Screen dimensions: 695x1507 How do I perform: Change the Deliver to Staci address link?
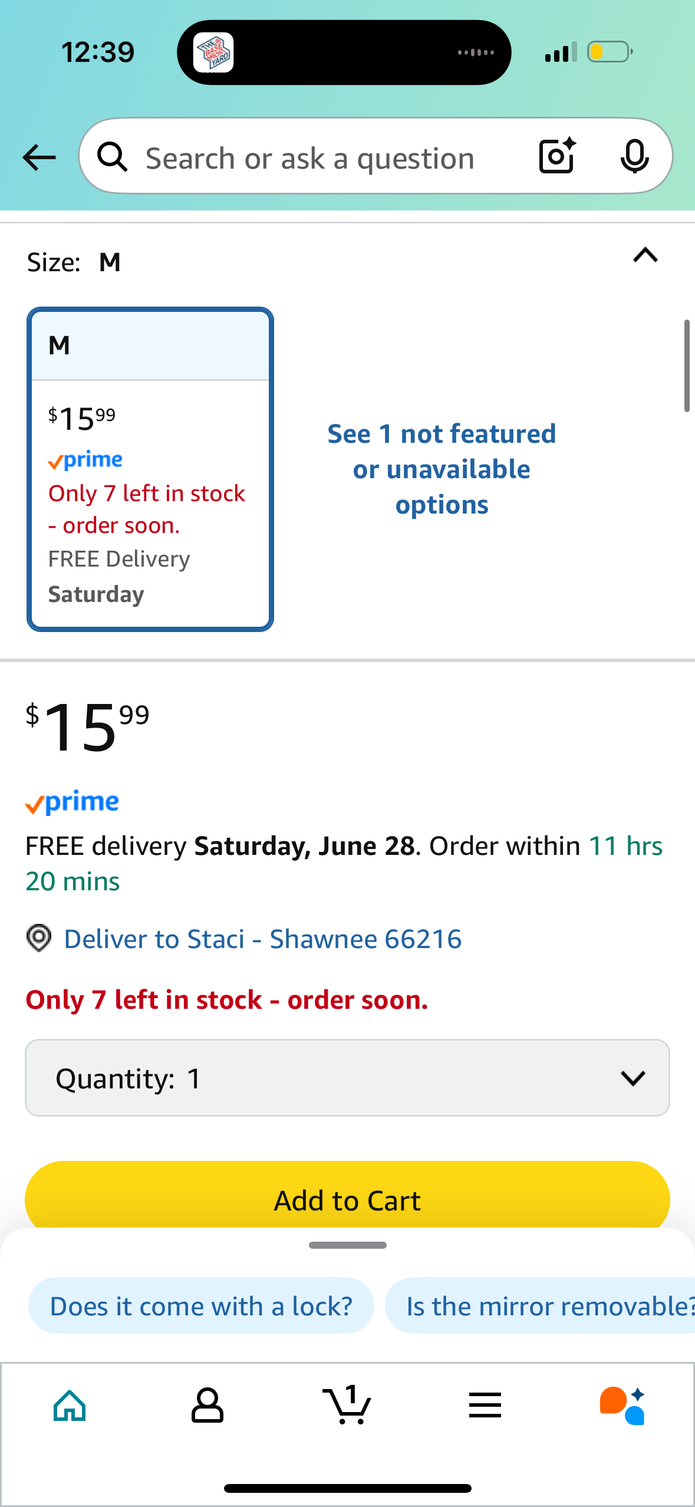pyautogui.click(x=263, y=939)
